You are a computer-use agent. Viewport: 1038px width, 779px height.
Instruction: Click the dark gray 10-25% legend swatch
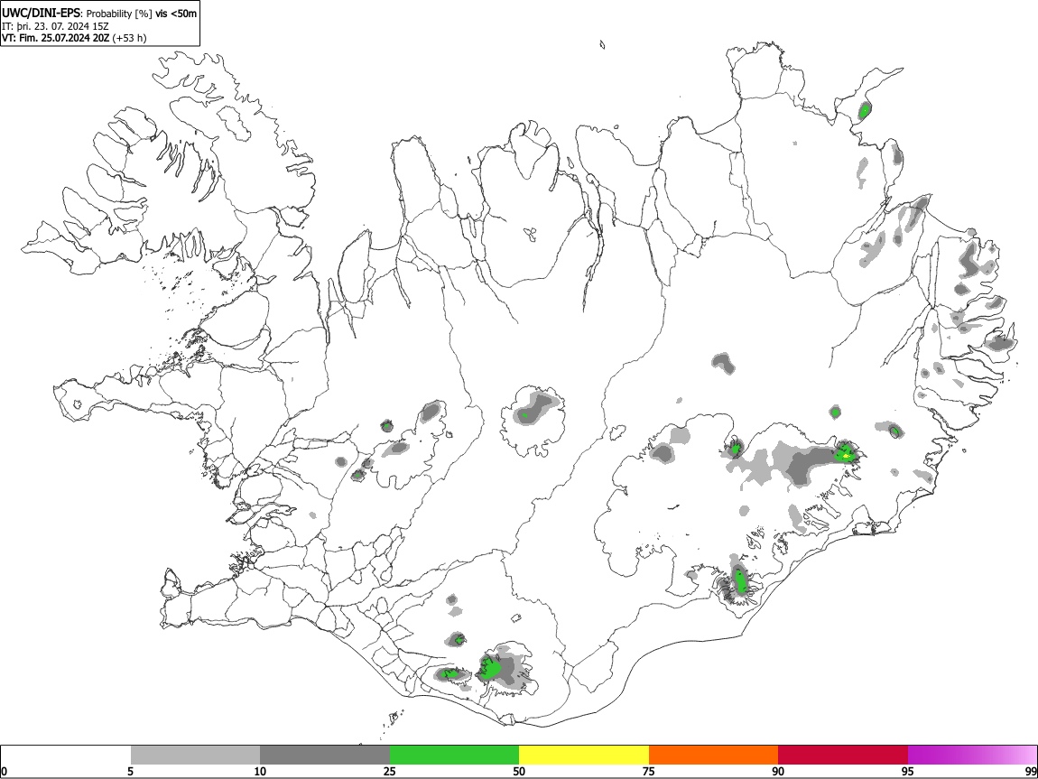point(325,755)
